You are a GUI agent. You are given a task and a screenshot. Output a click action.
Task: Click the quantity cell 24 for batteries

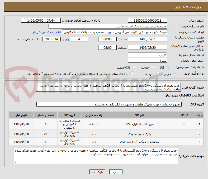[46, 134]
